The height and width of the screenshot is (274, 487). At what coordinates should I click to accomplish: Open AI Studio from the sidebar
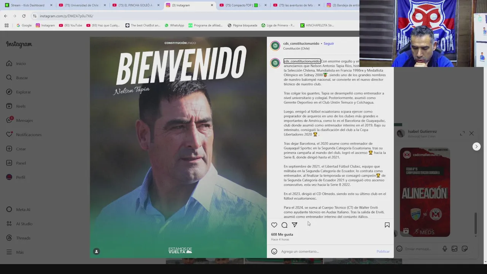[19, 224]
